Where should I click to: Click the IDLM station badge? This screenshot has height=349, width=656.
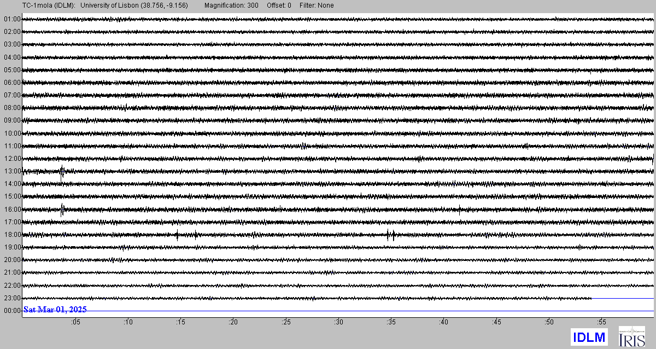589,337
